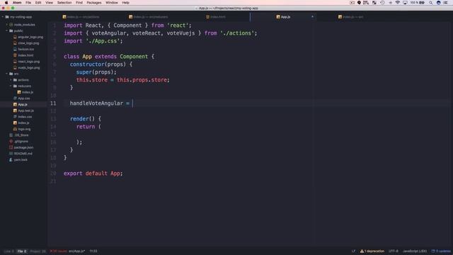
Task: Switch to the App.js tab
Action: click(283, 17)
